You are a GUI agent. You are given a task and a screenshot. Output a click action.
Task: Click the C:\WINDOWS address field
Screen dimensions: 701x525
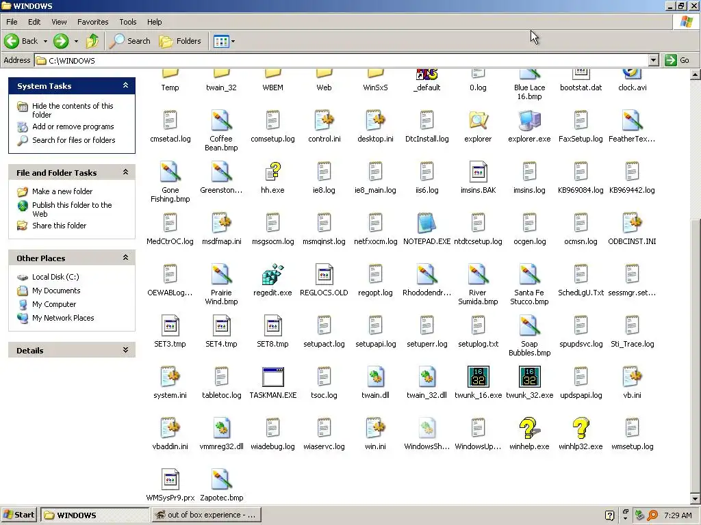point(342,60)
